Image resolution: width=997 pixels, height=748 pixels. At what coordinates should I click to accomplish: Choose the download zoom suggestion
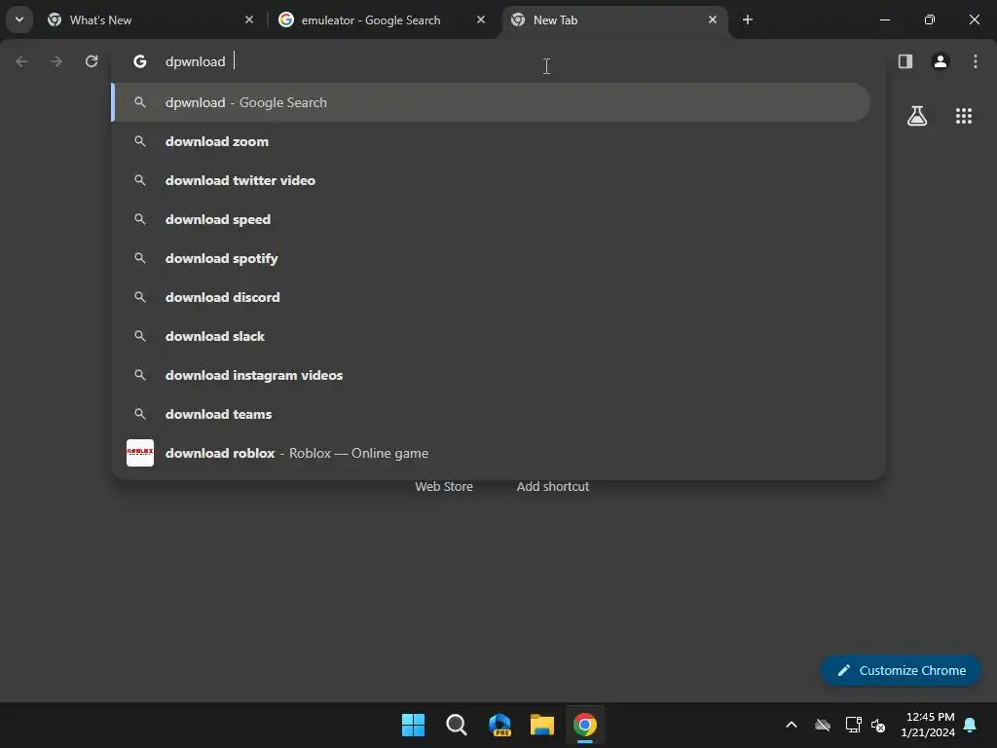point(491,141)
